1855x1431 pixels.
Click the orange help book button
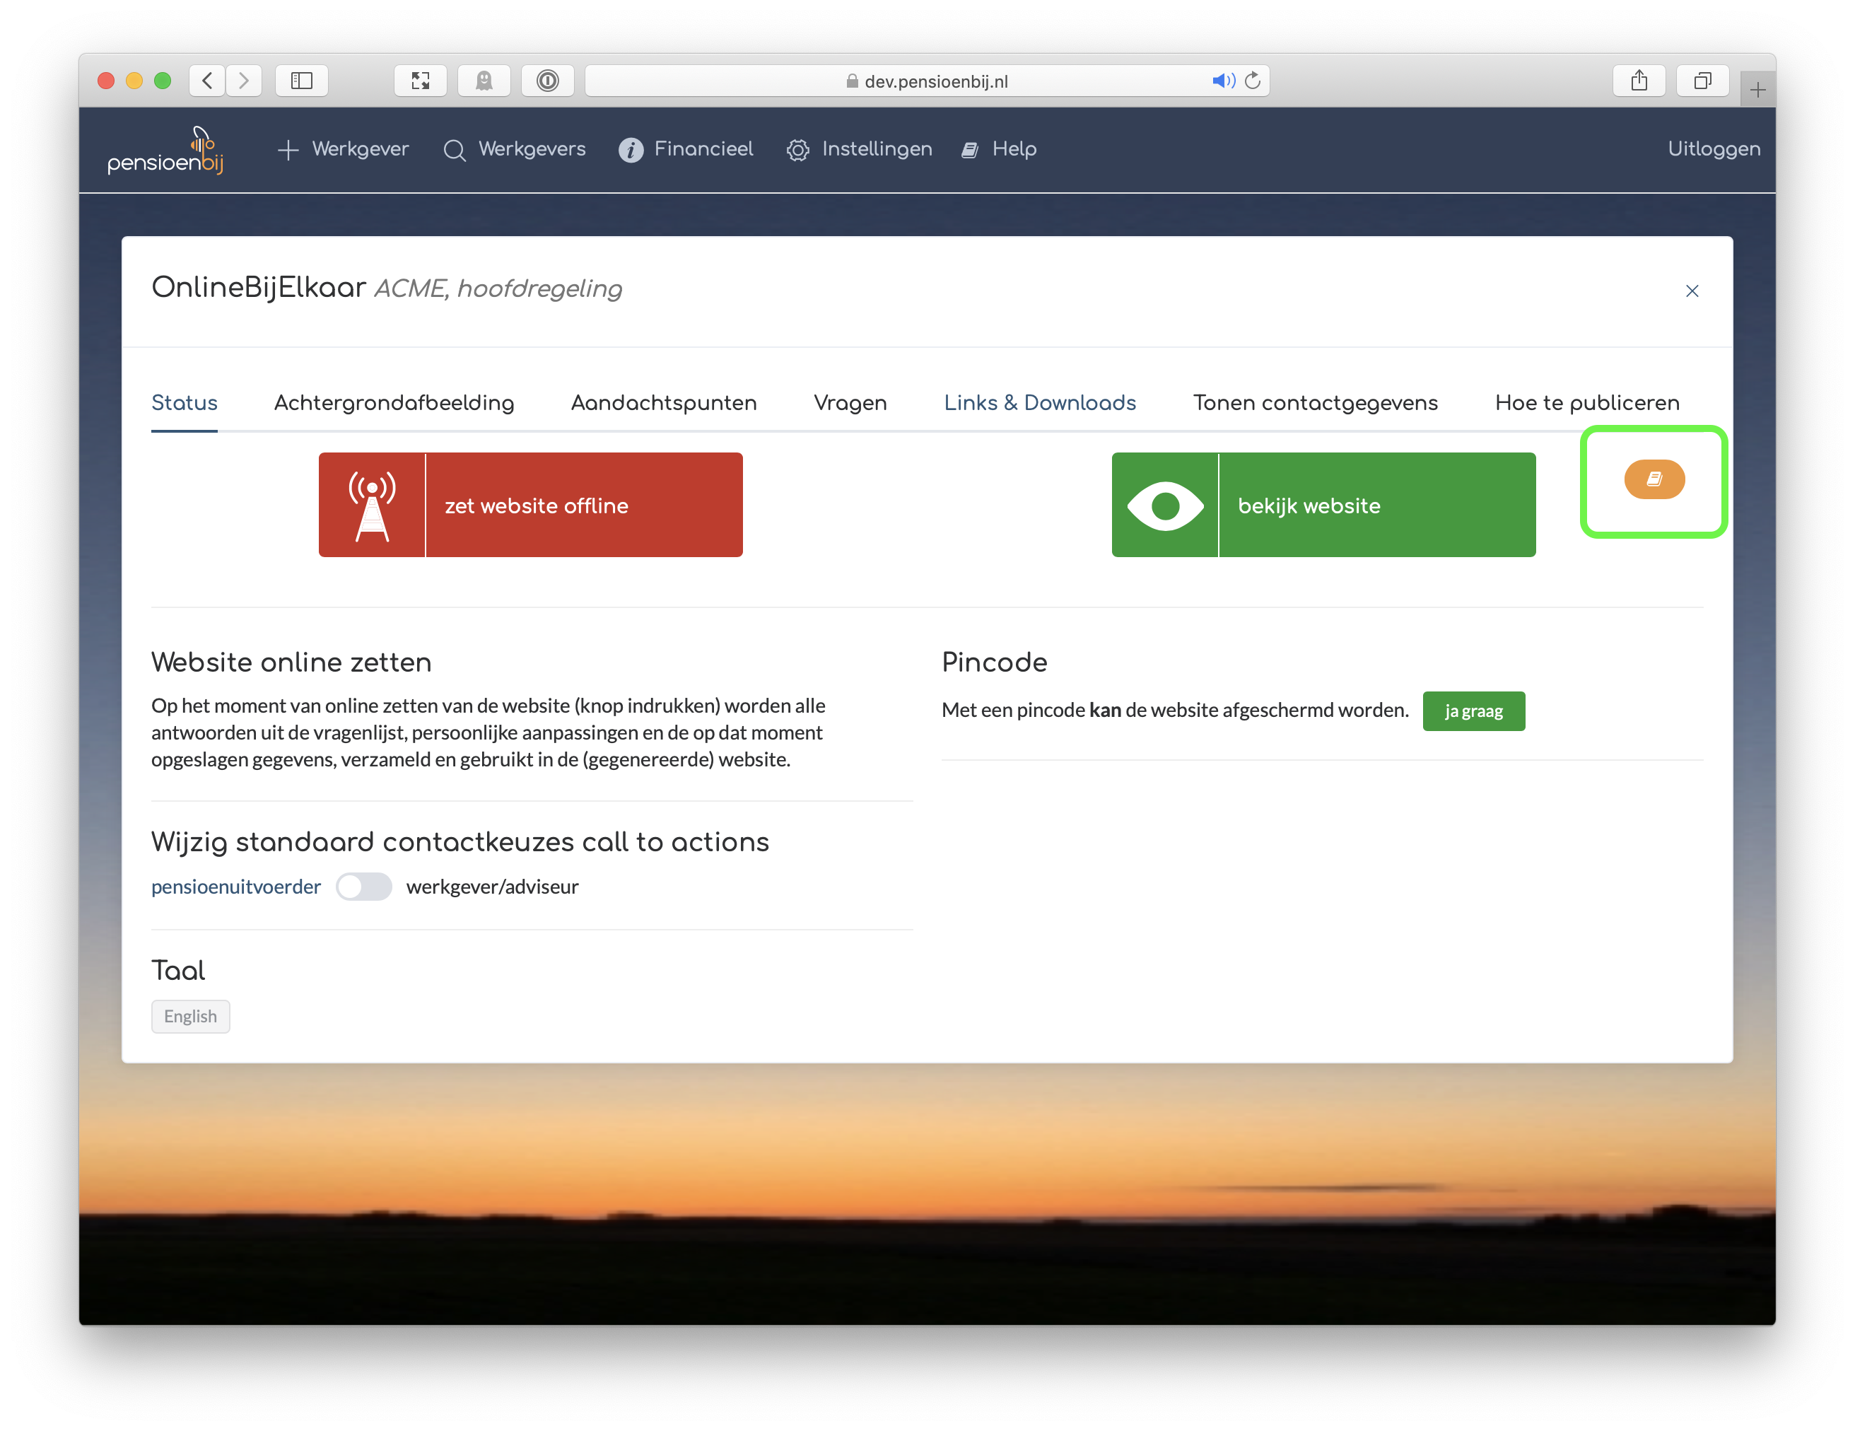(x=1654, y=479)
